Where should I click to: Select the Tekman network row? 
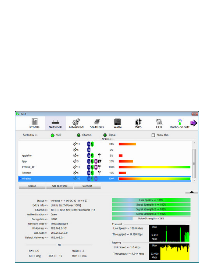pyautogui.click(x=105, y=173)
